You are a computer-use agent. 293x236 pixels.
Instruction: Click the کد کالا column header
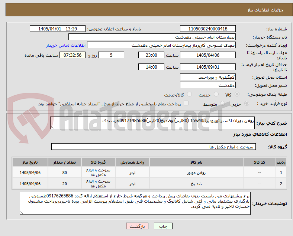pyautogui.click(x=260, y=162)
